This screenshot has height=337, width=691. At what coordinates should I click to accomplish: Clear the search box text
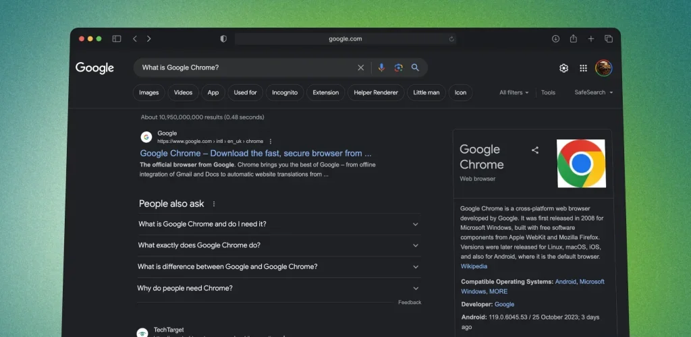(x=360, y=67)
